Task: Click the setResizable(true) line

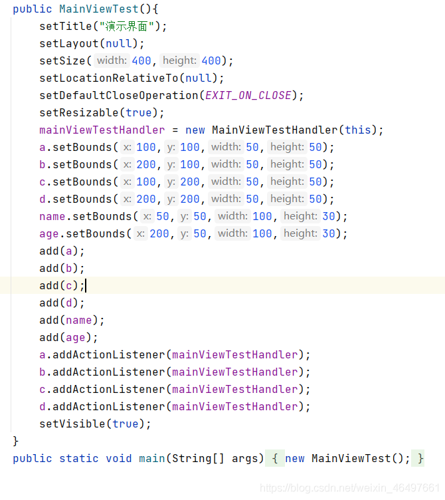Action: [x=102, y=112]
